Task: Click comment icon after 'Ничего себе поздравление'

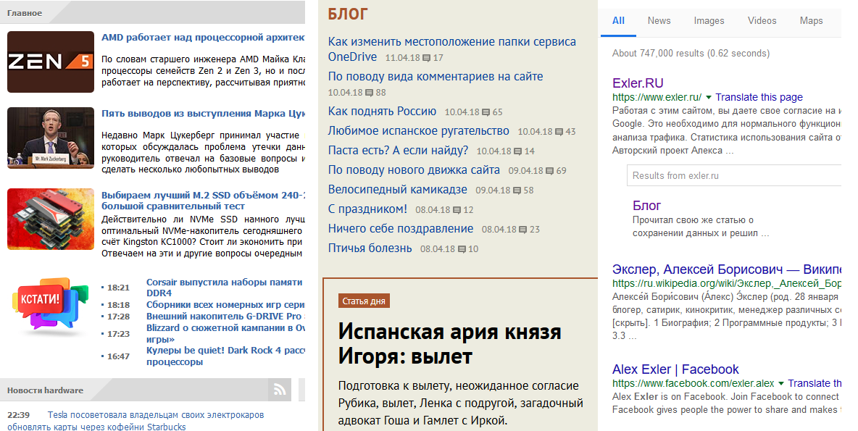Action: click(523, 230)
